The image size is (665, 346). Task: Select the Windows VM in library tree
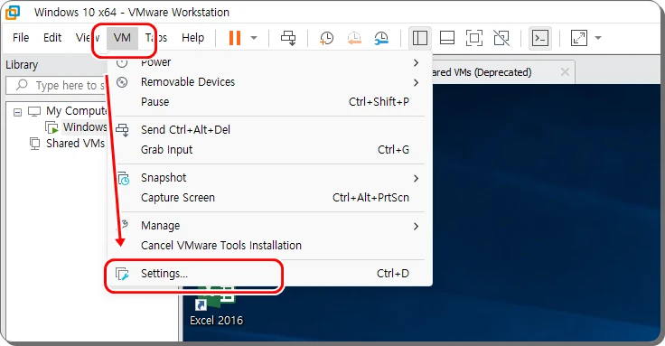tap(85, 127)
